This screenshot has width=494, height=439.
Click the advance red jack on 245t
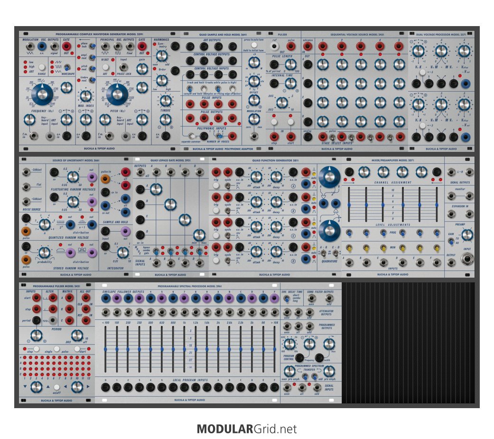pos(308,47)
